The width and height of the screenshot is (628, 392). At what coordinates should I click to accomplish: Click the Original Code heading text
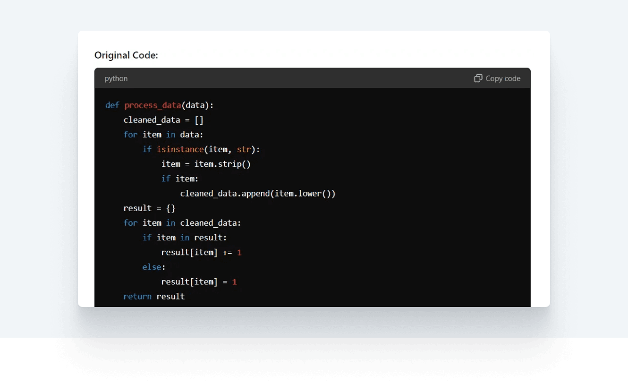(x=126, y=55)
